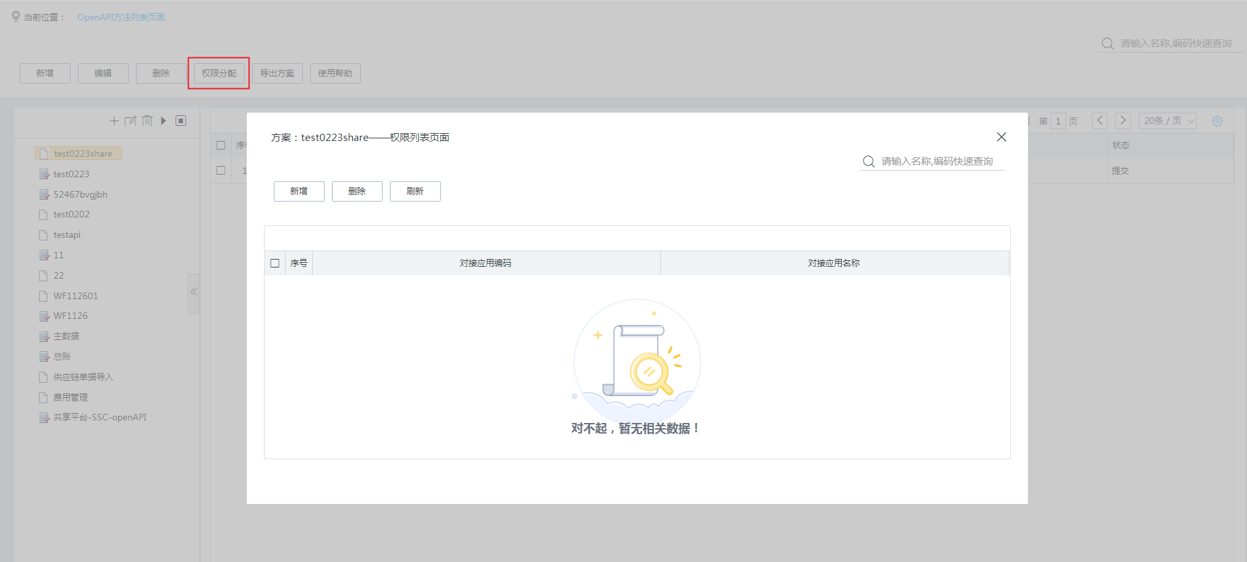Click the 刷新 button in the dialog

[415, 191]
